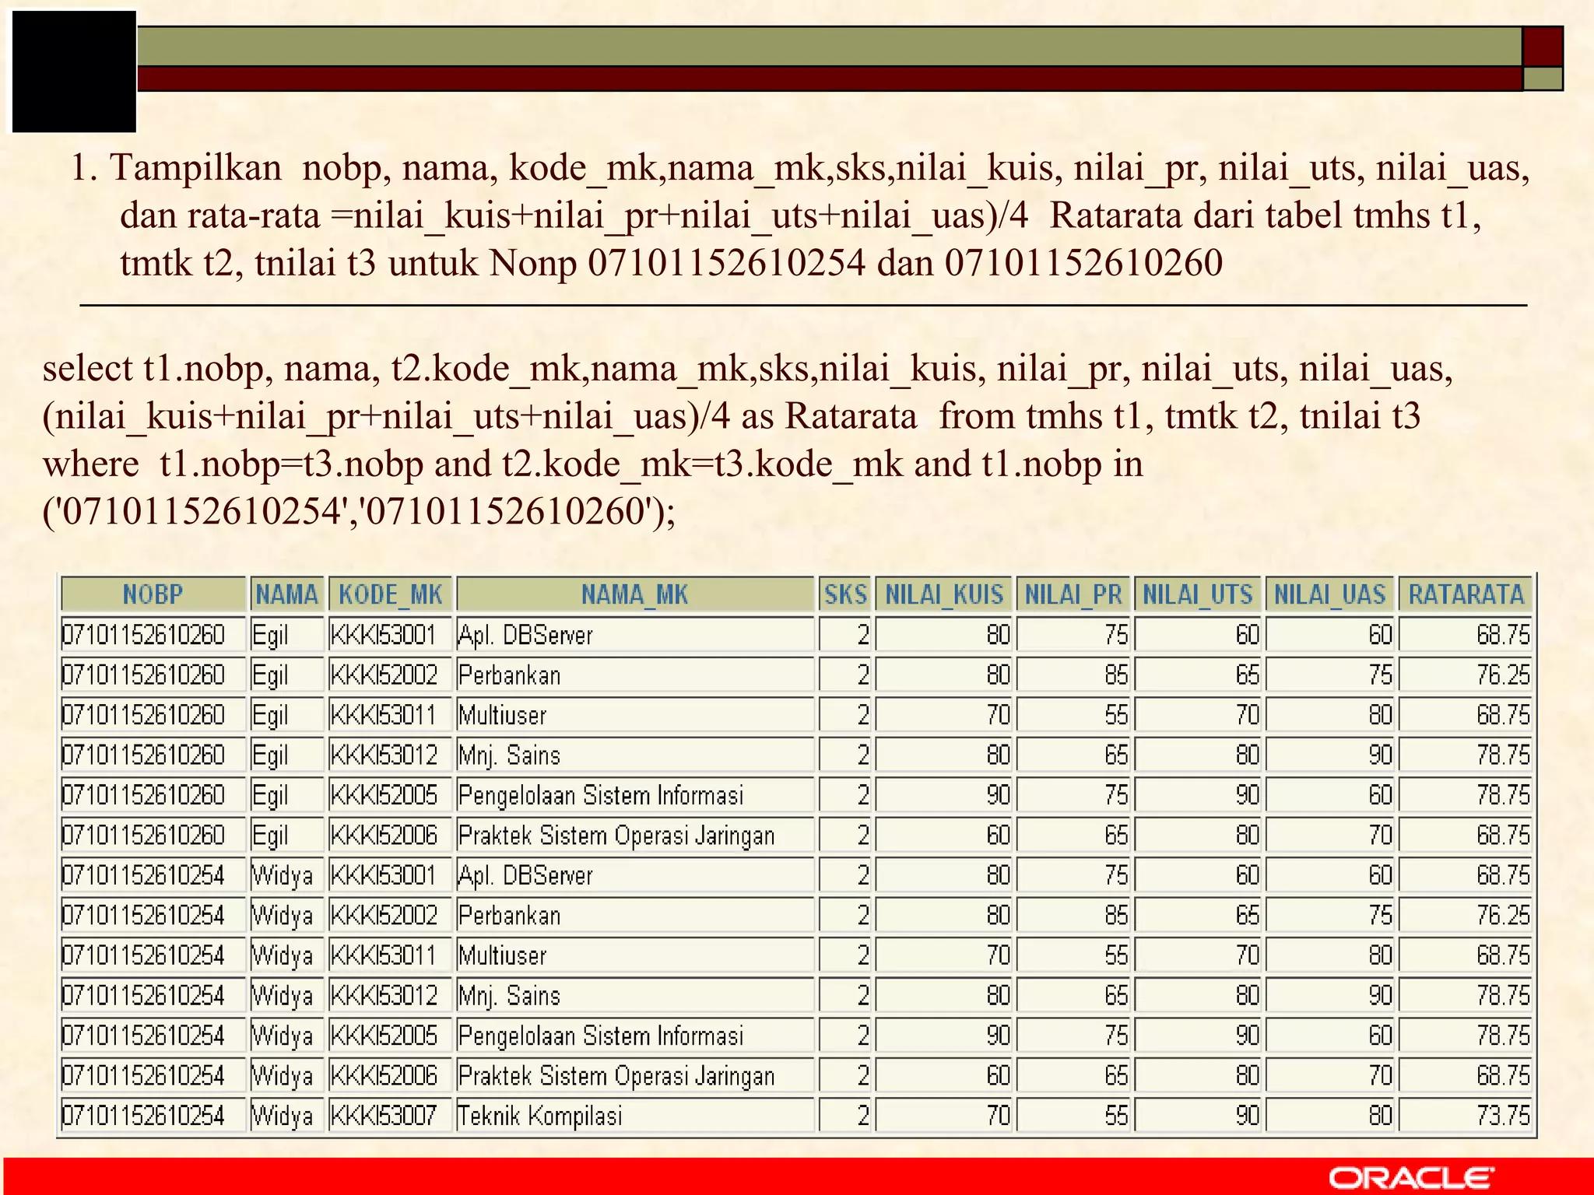The image size is (1594, 1195).
Task: Select the NILAI_KUIS column header
Action: click(x=943, y=594)
